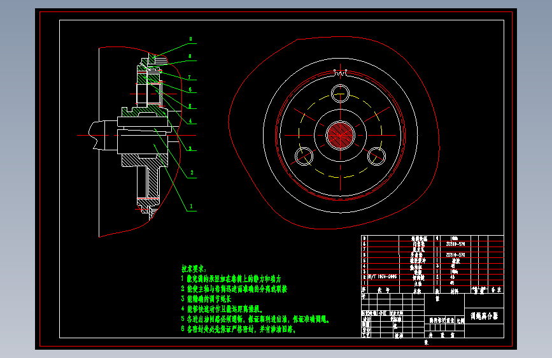Click 主轴 in parts list row 1
Viewport: 552px width, 358px height.
pos(418,283)
